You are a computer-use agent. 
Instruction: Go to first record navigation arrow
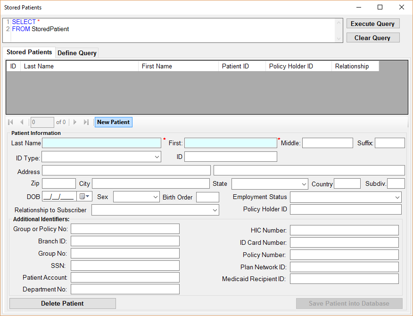tap(11, 122)
